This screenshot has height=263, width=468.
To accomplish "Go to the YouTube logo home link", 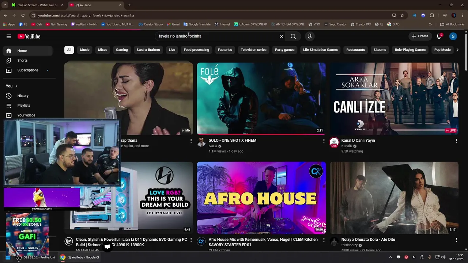I will (29, 36).
